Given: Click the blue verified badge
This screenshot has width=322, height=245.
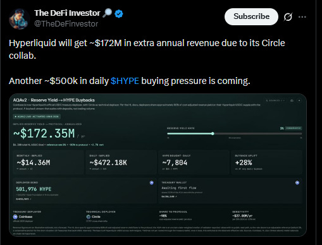Looking at the screenshot, I should (x=119, y=14).
